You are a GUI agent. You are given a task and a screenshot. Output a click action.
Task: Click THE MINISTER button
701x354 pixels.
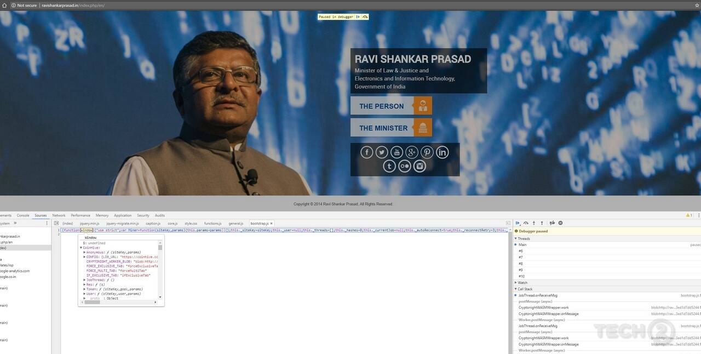[x=391, y=128]
